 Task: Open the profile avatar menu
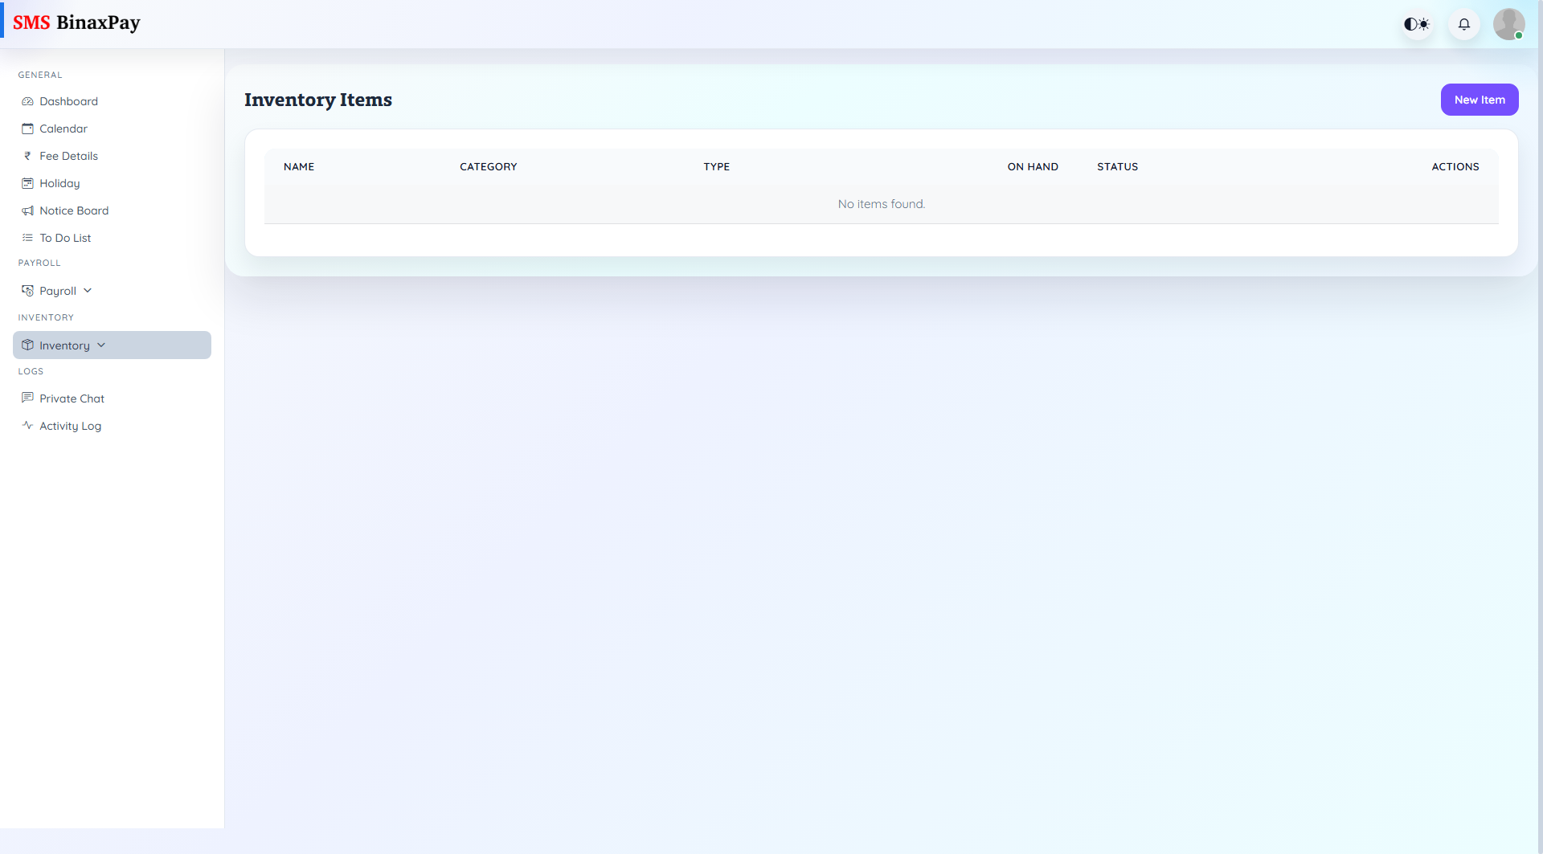click(1509, 24)
